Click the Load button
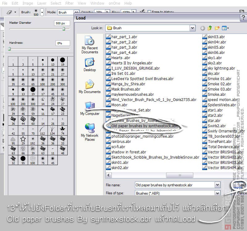 tap(240, 185)
